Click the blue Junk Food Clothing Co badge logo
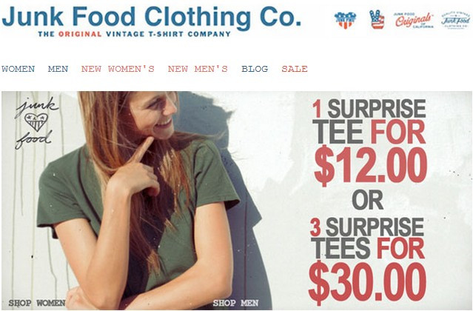The width and height of the screenshot is (473, 311). 455,21
